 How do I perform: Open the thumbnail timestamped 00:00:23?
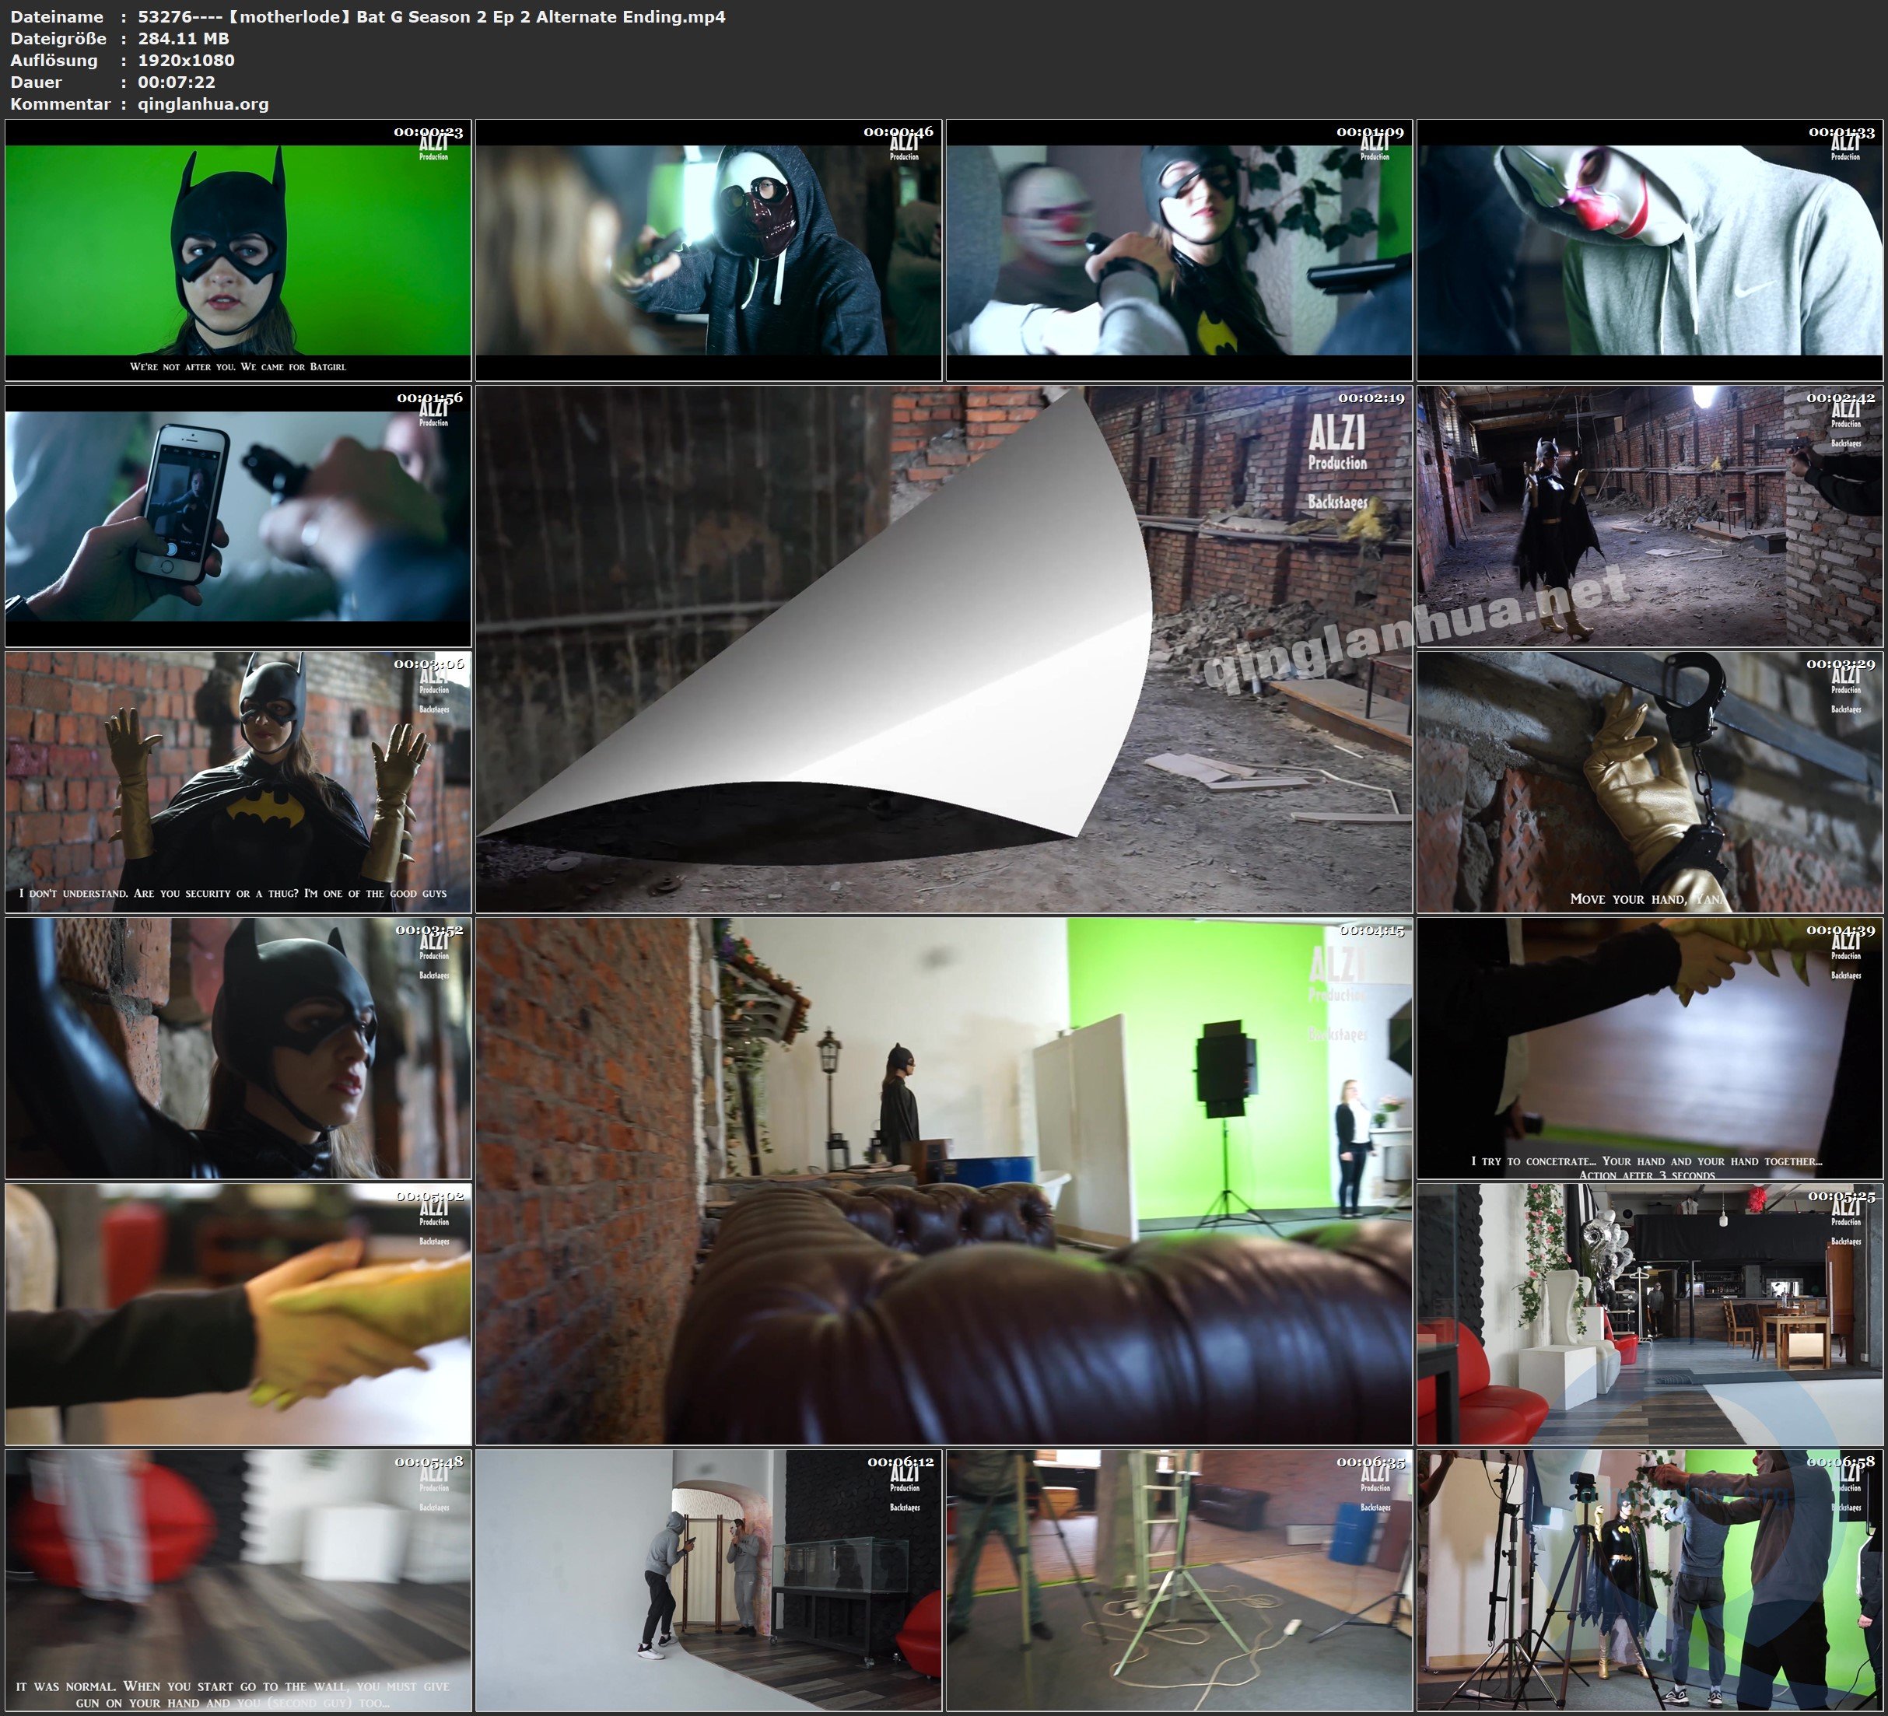238,250
